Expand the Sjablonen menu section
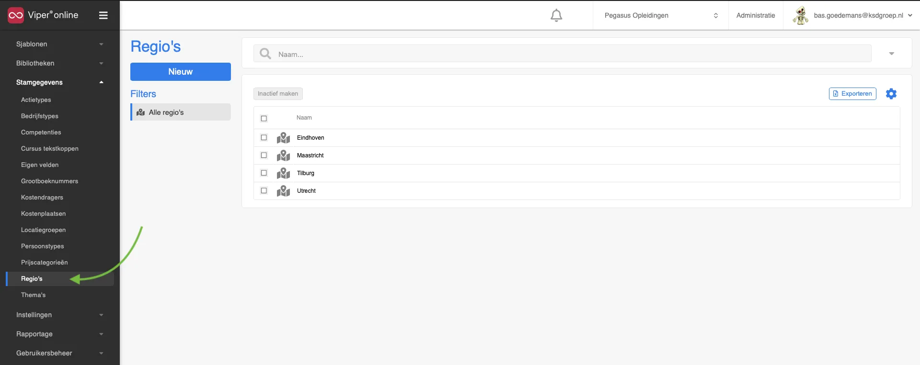The height and width of the screenshot is (365, 920). (60, 44)
